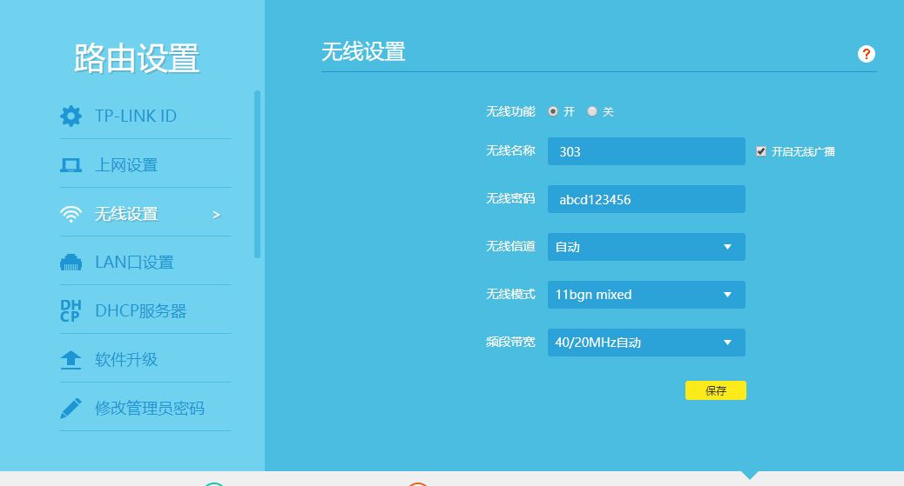Click the 无线名称 label
Viewport: 904px width, 486px height.
(x=510, y=151)
